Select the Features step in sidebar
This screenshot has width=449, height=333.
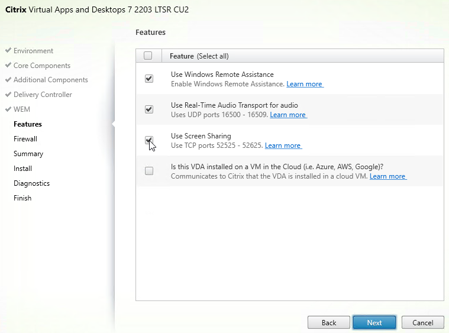pos(28,124)
